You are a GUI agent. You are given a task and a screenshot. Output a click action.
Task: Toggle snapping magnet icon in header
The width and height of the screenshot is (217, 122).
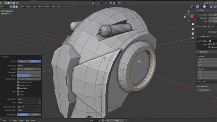click(x=111, y=3)
